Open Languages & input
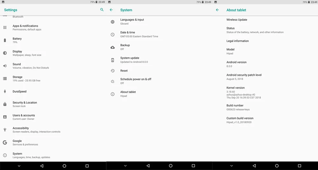318x170 pixels. [x=159, y=22]
